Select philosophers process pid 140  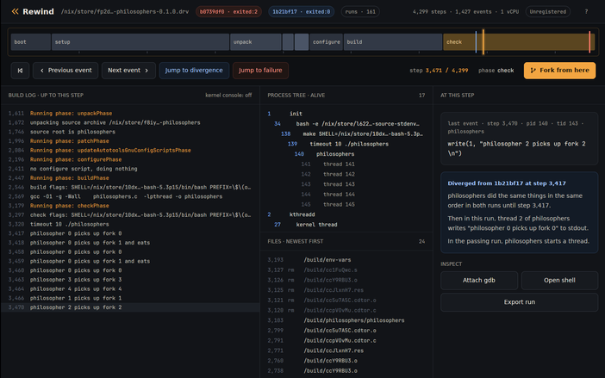(346, 154)
